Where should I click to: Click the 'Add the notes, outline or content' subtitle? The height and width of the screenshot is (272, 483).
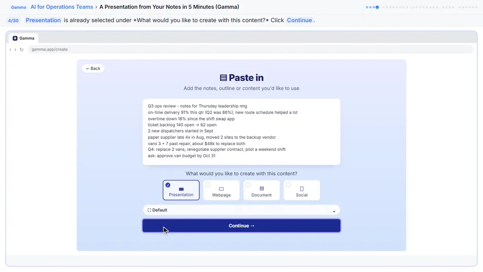click(242, 88)
